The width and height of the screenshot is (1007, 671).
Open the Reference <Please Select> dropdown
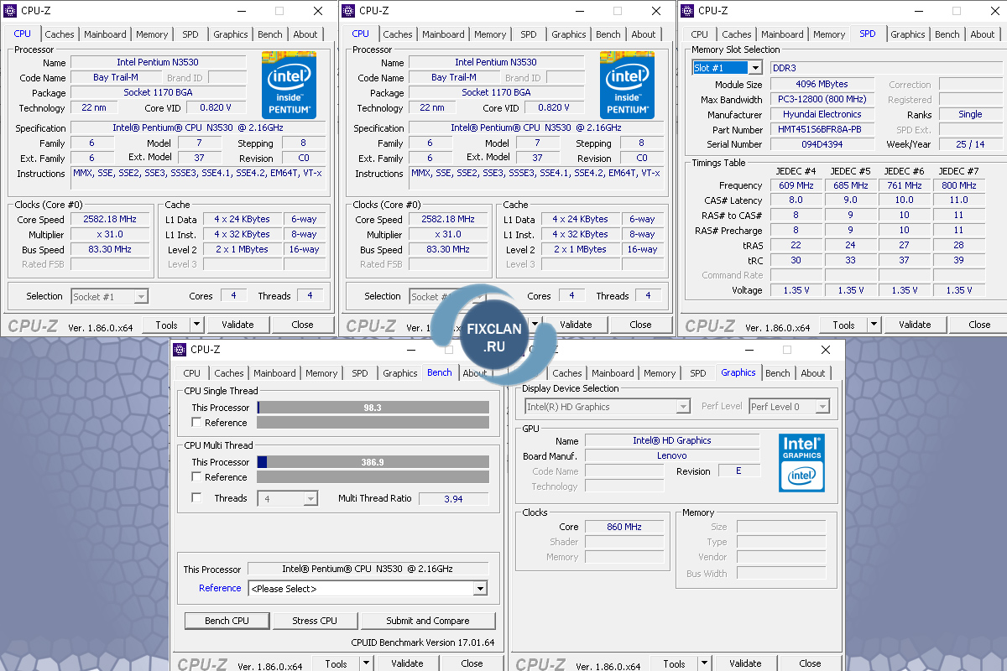pos(480,589)
